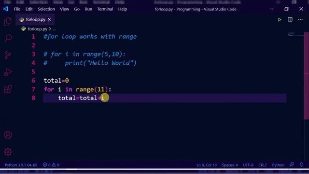The height and width of the screenshot is (174, 309).
Task: Change indentation via Spaces: 4
Action: [x=230, y=165]
